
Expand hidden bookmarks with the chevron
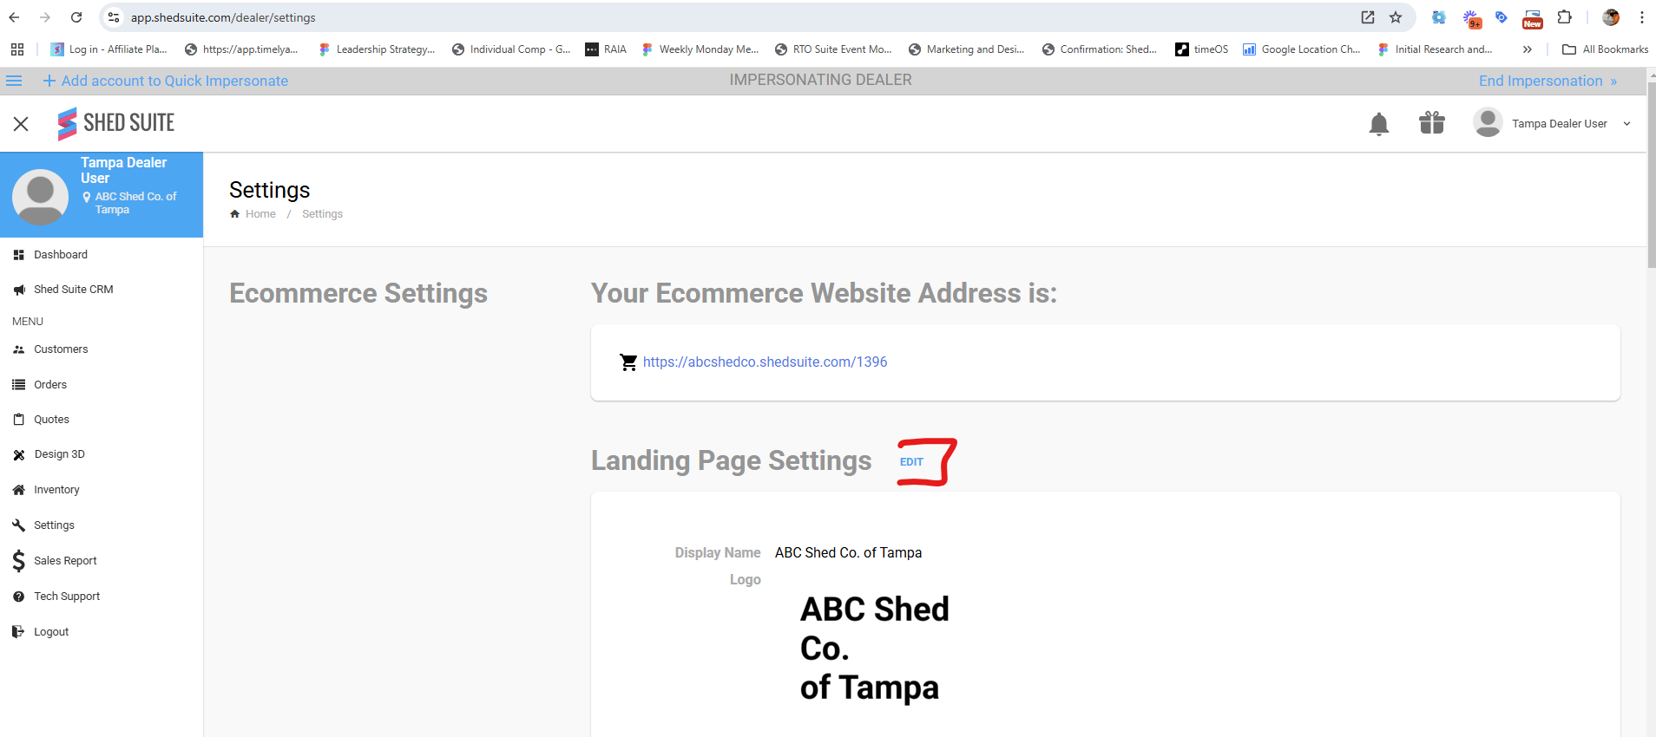click(x=1528, y=49)
